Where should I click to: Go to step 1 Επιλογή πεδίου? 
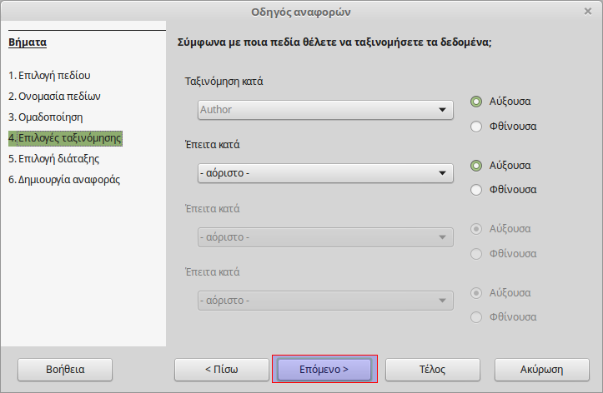[49, 75]
